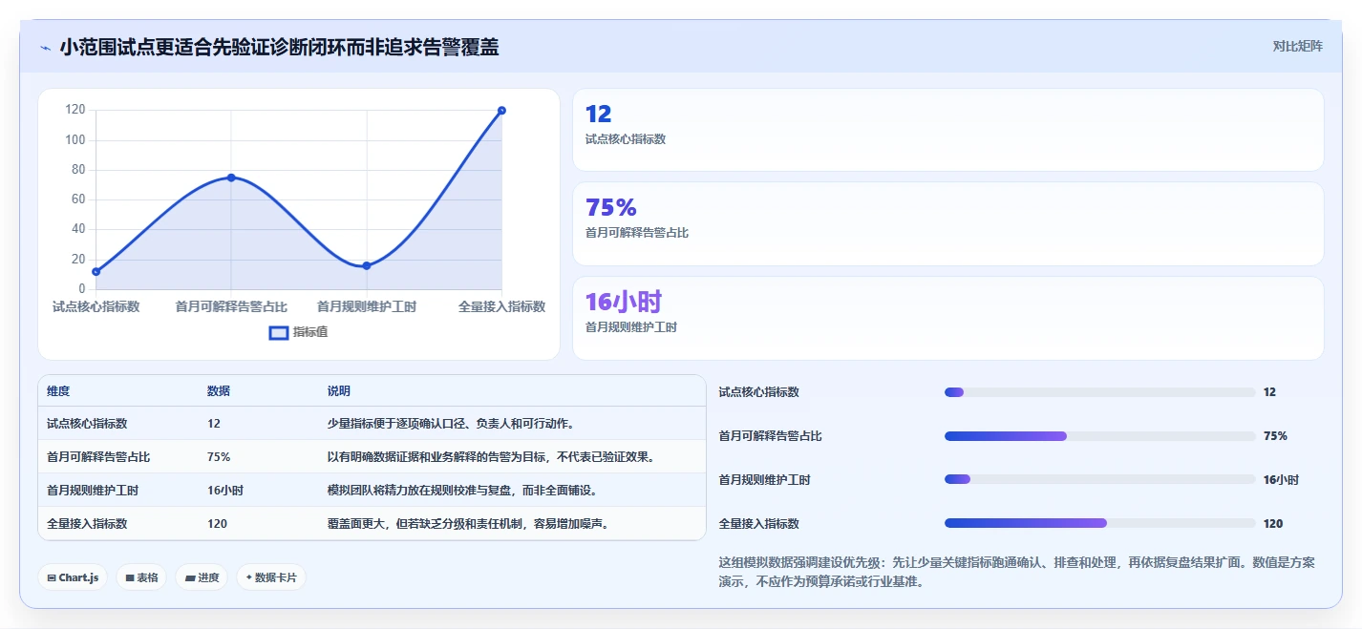Click the 数据 table column header

point(218,391)
